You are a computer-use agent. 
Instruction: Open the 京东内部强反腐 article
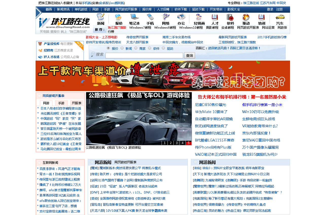[x=256, y=133]
